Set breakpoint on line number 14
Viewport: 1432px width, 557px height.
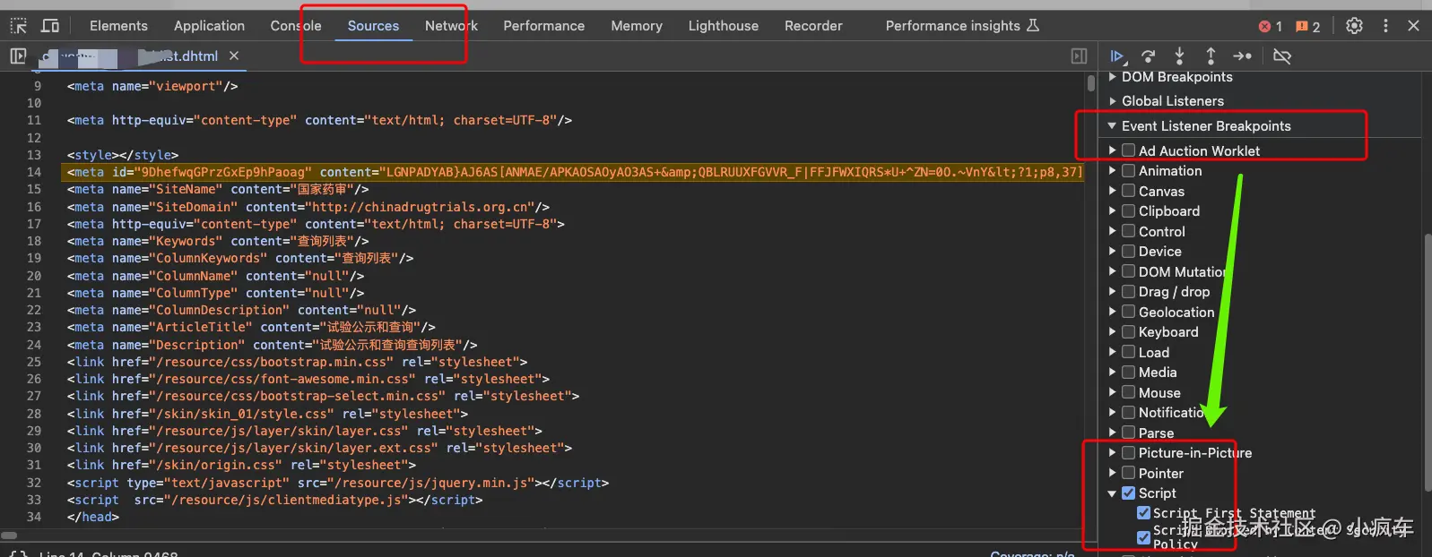click(34, 172)
